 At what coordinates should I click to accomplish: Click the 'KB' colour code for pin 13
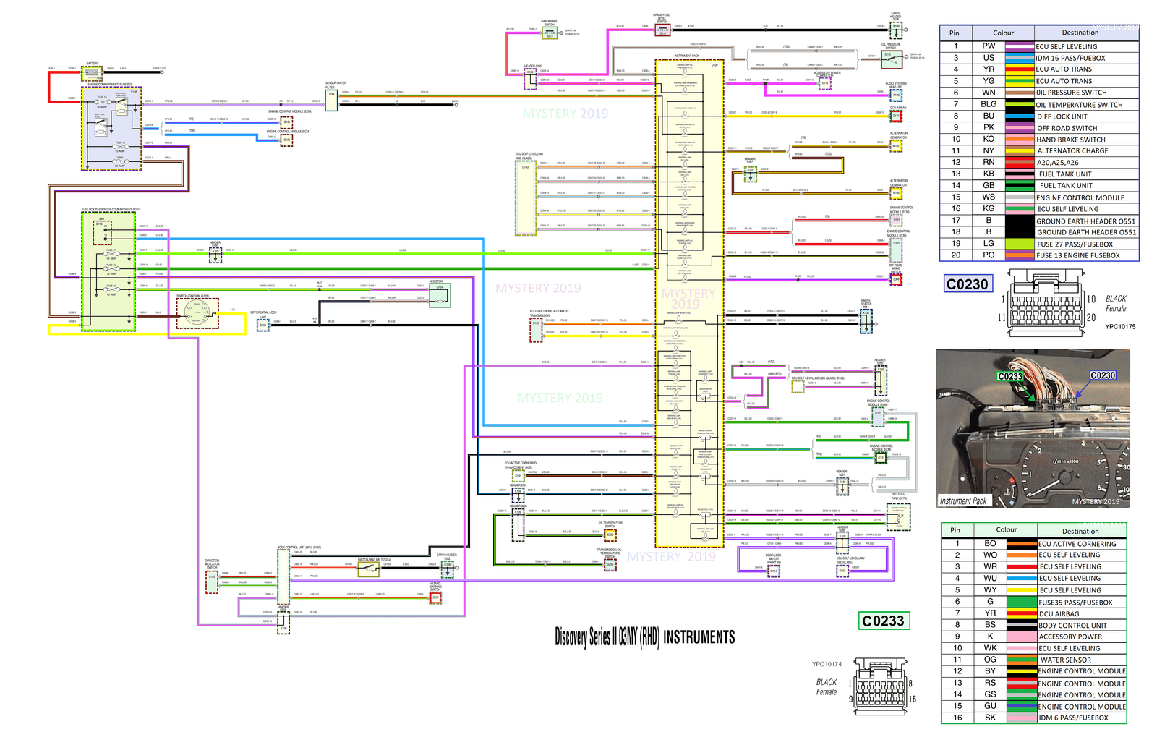point(989,174)
